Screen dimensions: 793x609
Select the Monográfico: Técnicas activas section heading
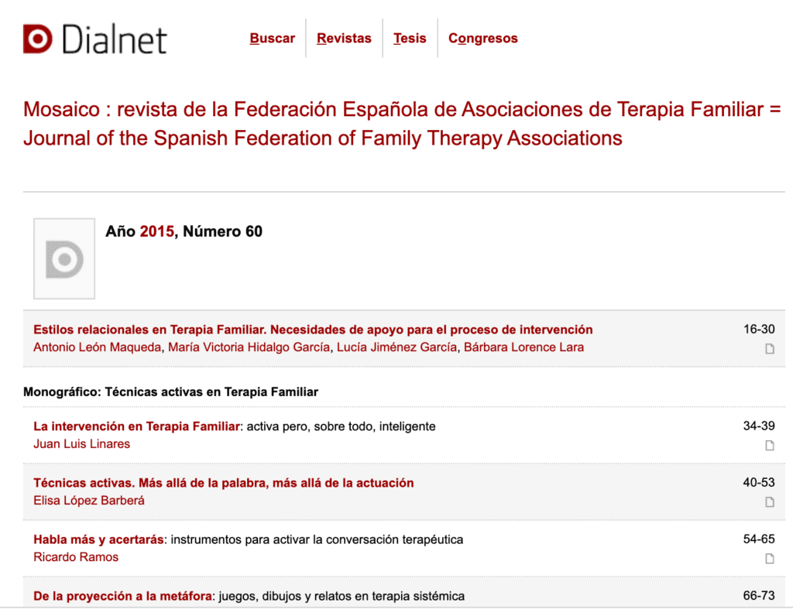[x=171, y=392]
